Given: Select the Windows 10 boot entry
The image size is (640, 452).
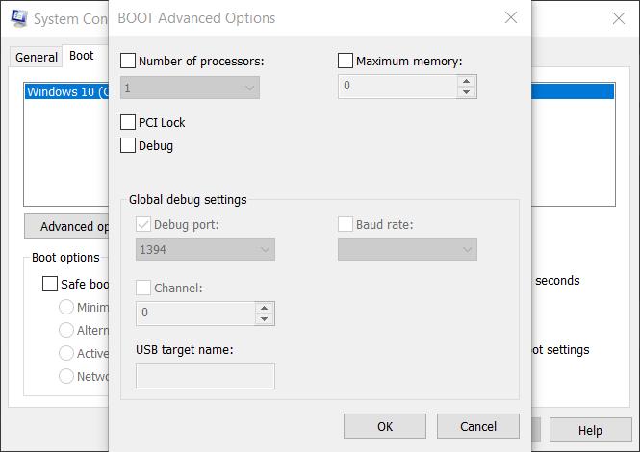Looking at the screenshot, I should coord(64,92).
